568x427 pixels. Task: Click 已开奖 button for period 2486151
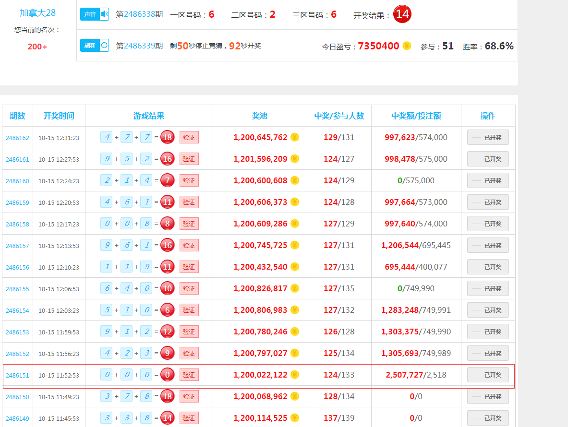(x=488, y=375)
